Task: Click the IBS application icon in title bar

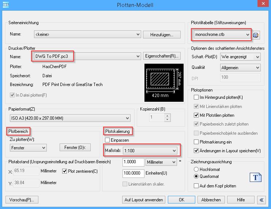Action: [6, 5]
